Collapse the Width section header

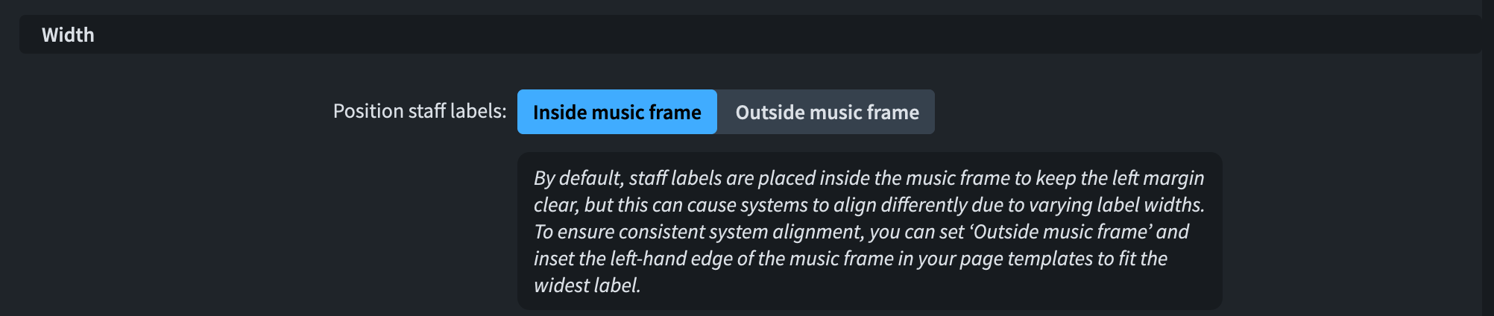(x=749, y=34)
